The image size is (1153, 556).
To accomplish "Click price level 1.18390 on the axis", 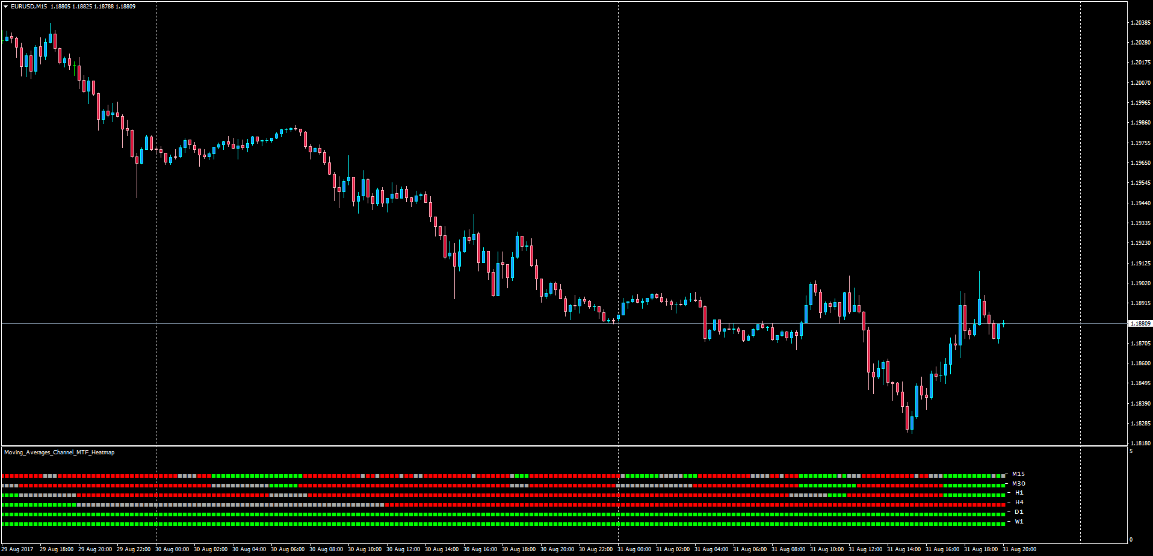I will (x=1141, y=404).
